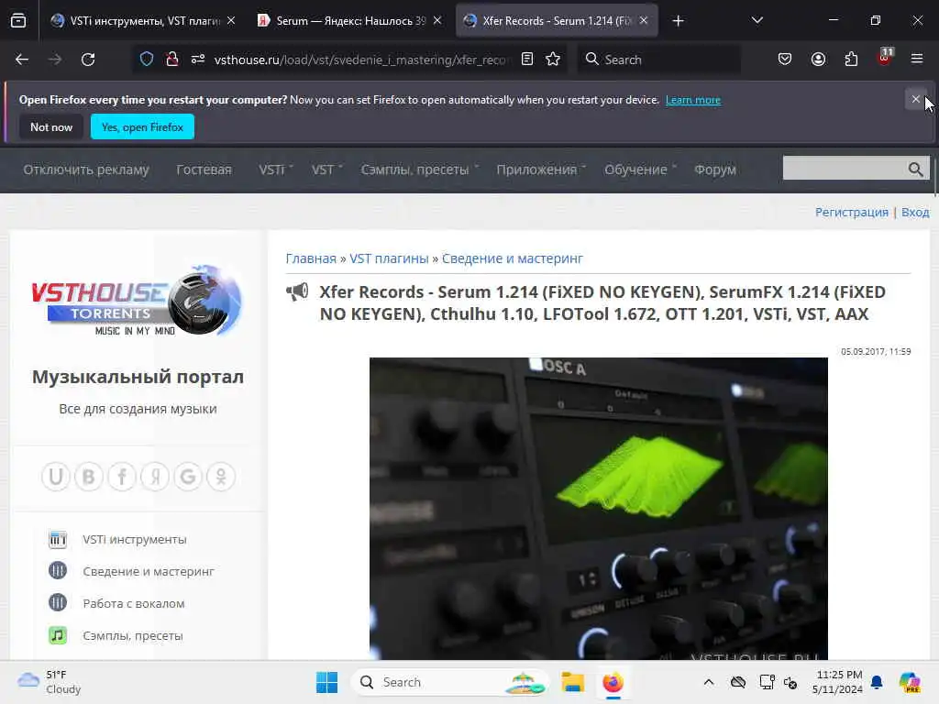The width and height of the screenshot is (939, 704).
Task: Click the B (VK) social login icon
Action: [89, 477]
